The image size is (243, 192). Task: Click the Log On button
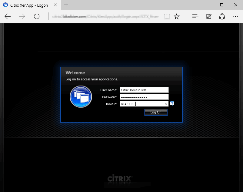click(156, 112)
